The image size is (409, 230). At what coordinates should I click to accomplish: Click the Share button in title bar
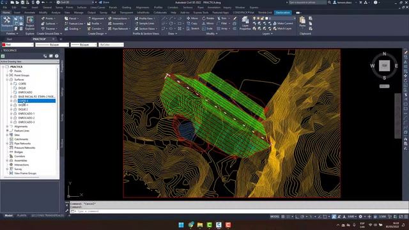[104, 3]
